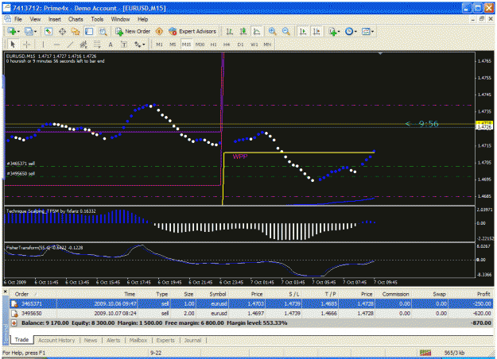
Task: Switch timeframe to W1
Action: [254, 44]
